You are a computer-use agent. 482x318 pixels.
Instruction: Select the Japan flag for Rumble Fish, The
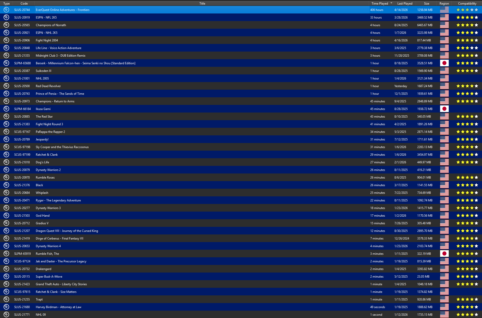(444, 253)
